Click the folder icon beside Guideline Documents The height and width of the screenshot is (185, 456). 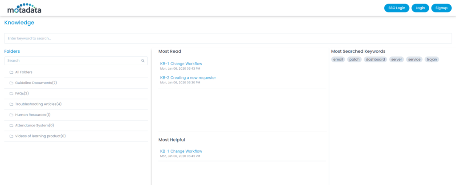click(11, 83)
